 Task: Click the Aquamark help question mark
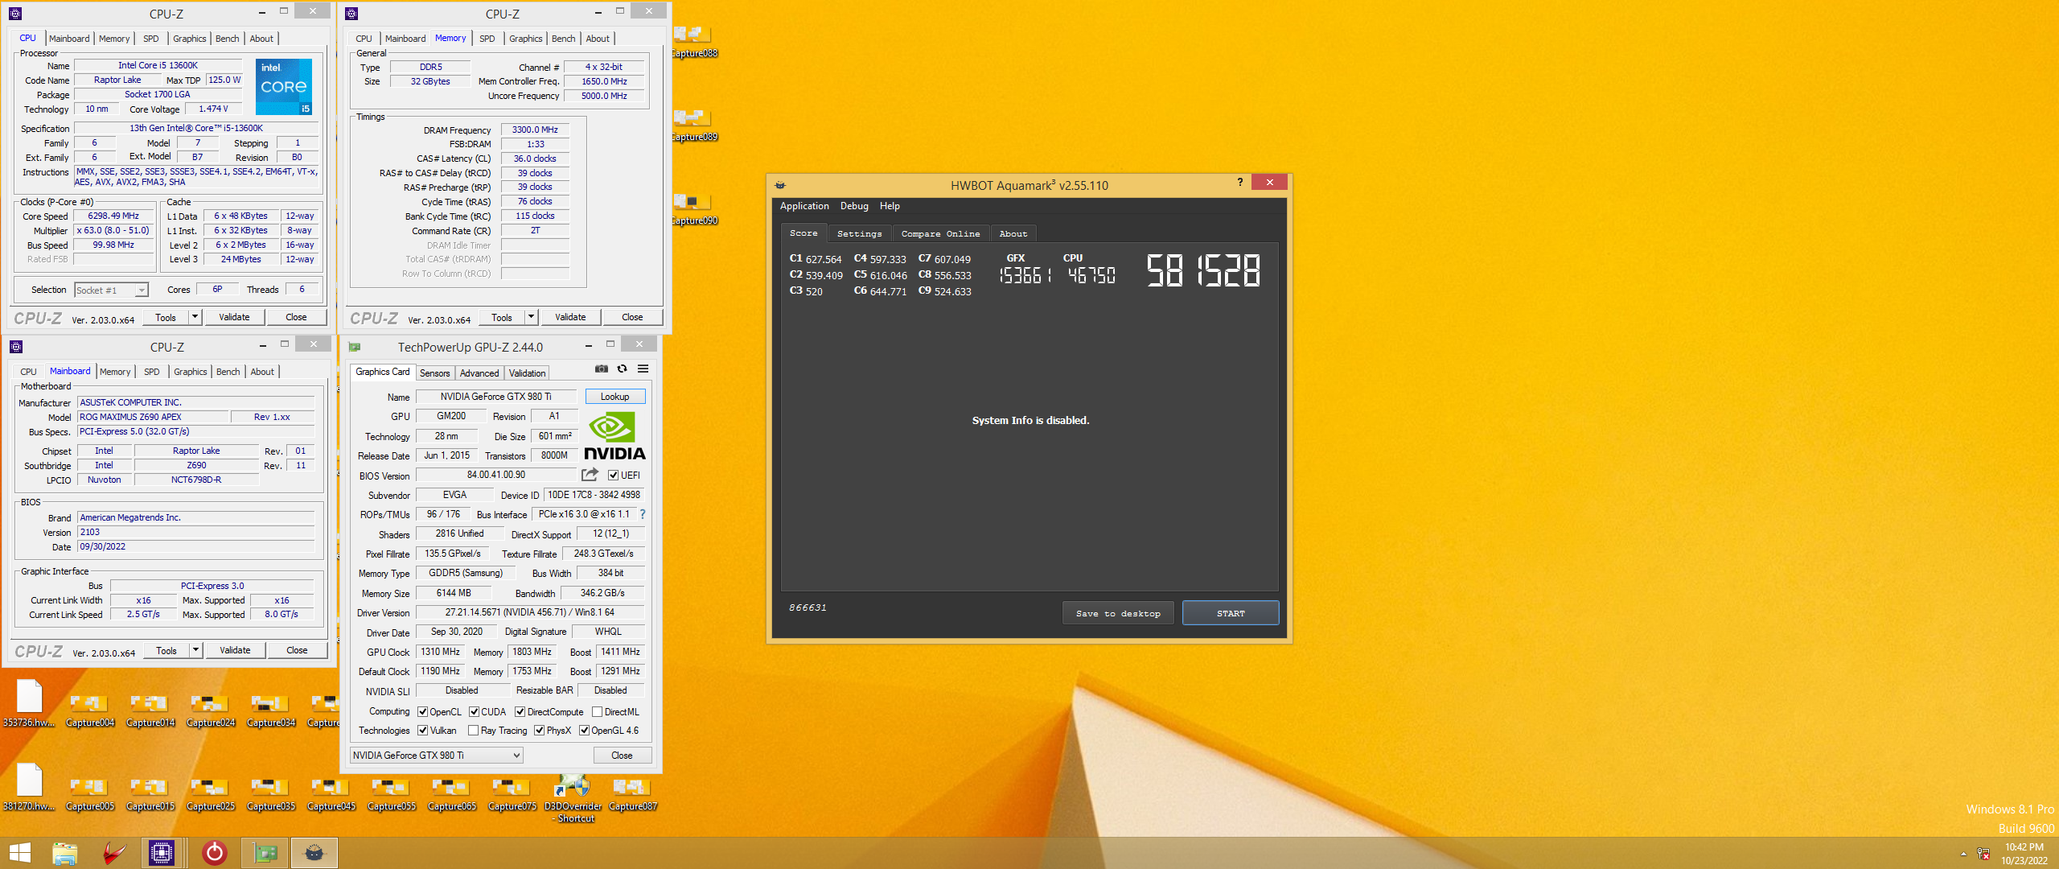(x=1239, y=183)
